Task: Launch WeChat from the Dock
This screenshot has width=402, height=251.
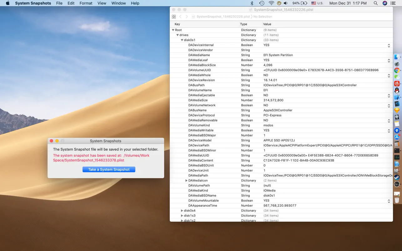Action: (x=397, y=77)
